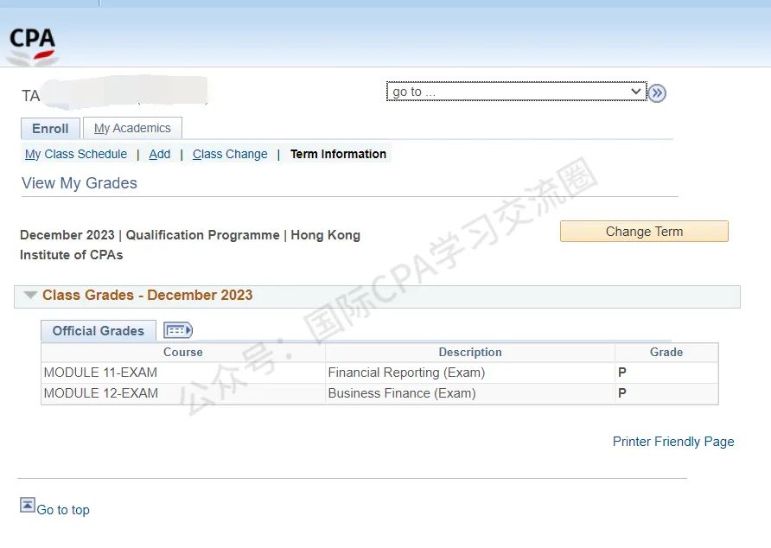Open the Add link
This screenshot has height=548, width=771.
click(159, 154)
